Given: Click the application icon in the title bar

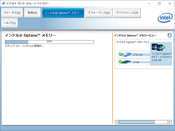Looking at the screenshot, I should click(3, 3).
